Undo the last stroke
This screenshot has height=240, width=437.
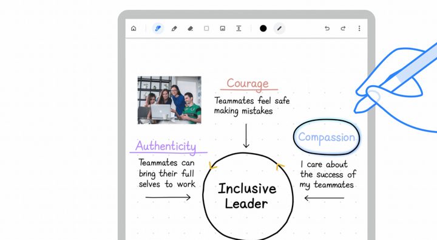(x=327, y=28)
